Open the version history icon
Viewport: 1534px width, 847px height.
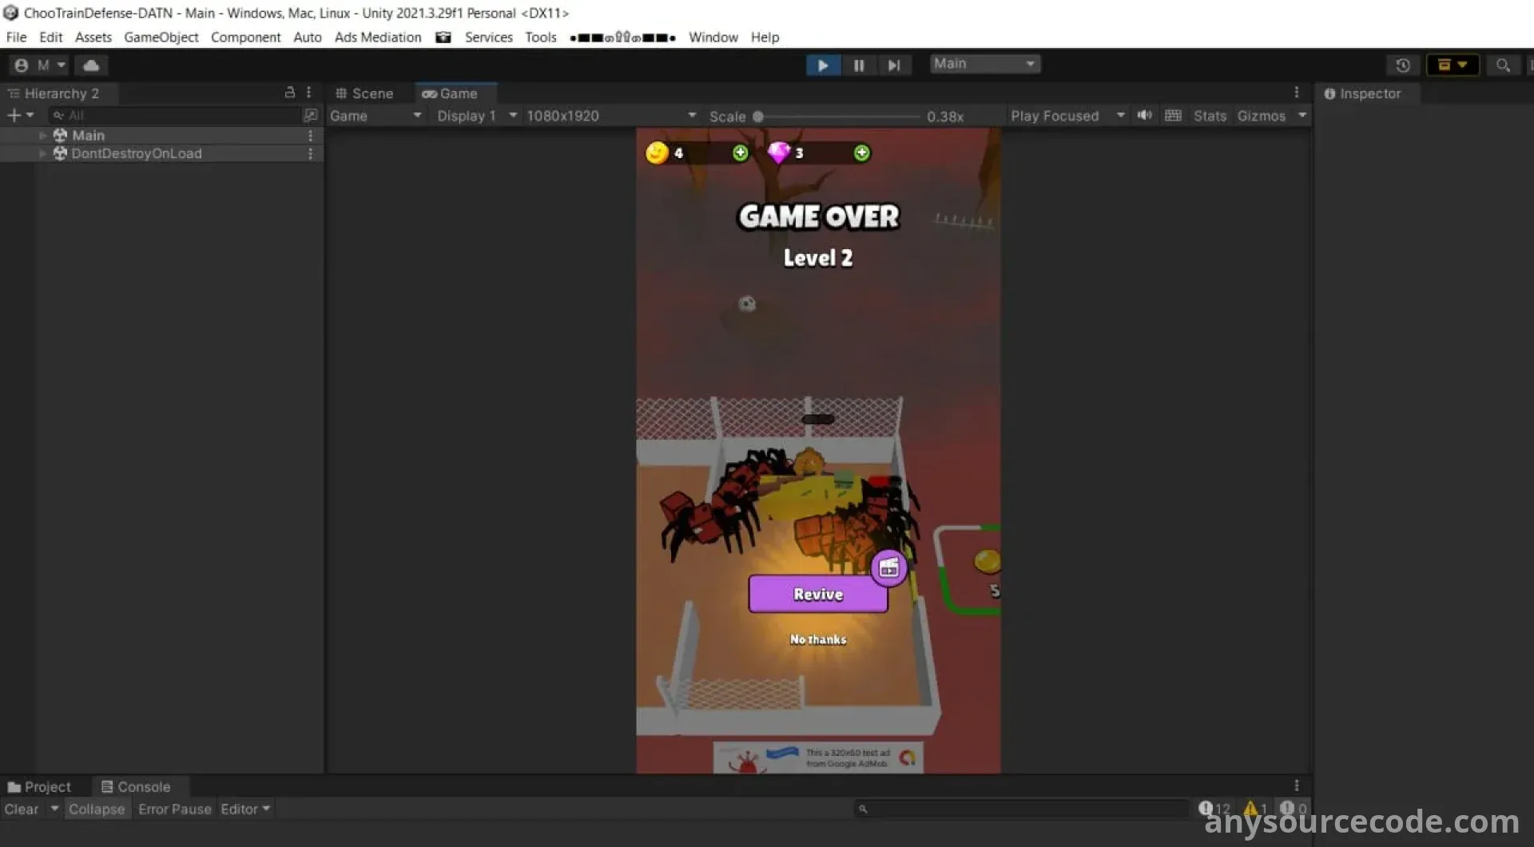click(1403, 65)
